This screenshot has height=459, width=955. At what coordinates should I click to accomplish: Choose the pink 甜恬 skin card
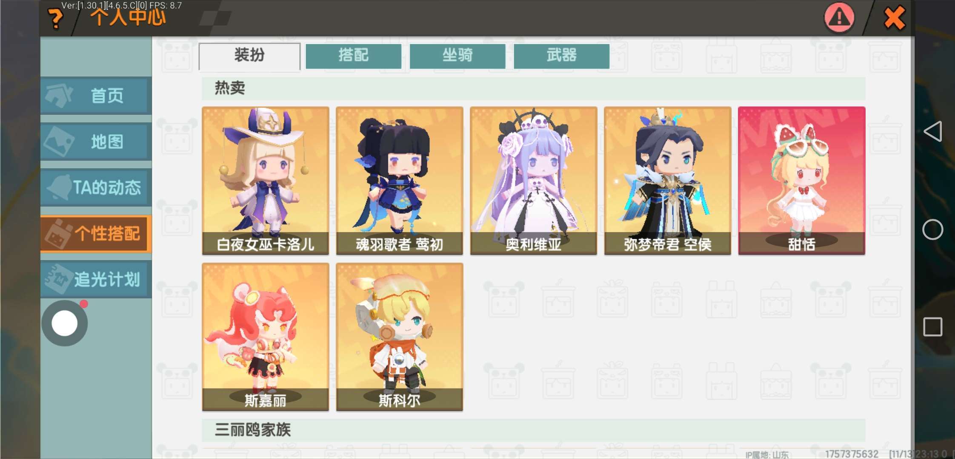802,181
